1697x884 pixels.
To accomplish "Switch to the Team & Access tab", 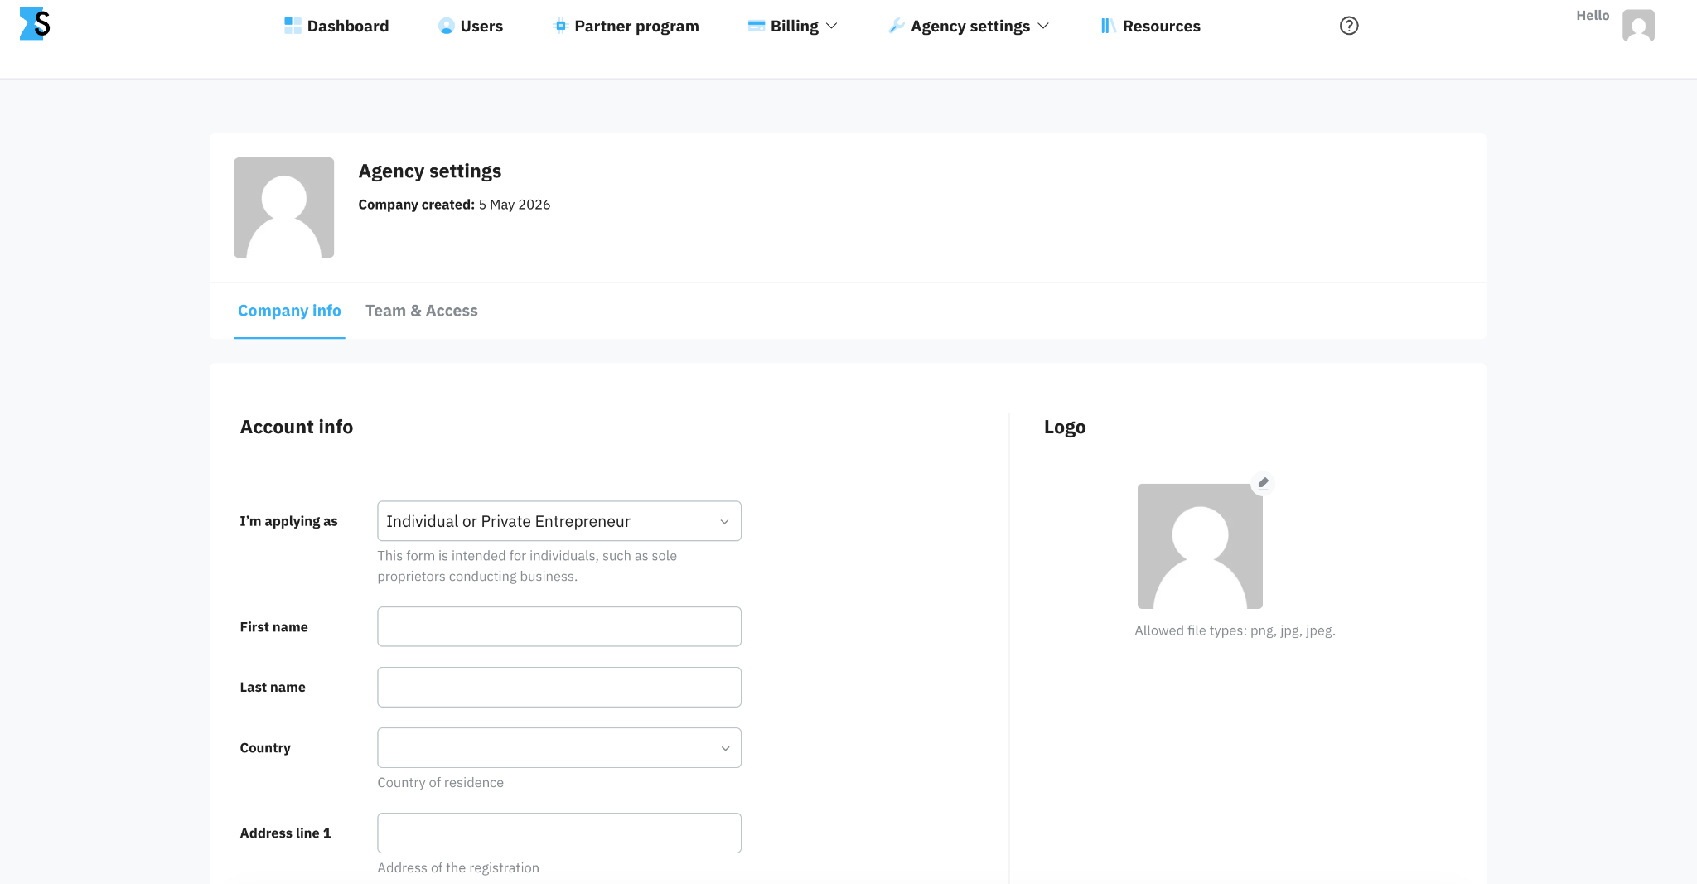I will pos(422,311).
